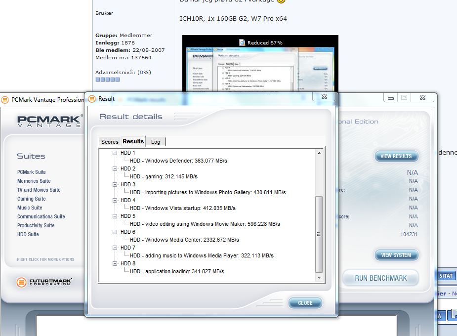Click the HDD 8 label

[x=127, y=263]
